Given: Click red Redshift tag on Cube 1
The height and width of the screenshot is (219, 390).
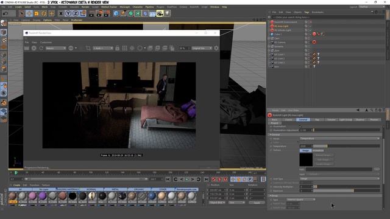Looking at the screenshot, I should tap(314, 34).
